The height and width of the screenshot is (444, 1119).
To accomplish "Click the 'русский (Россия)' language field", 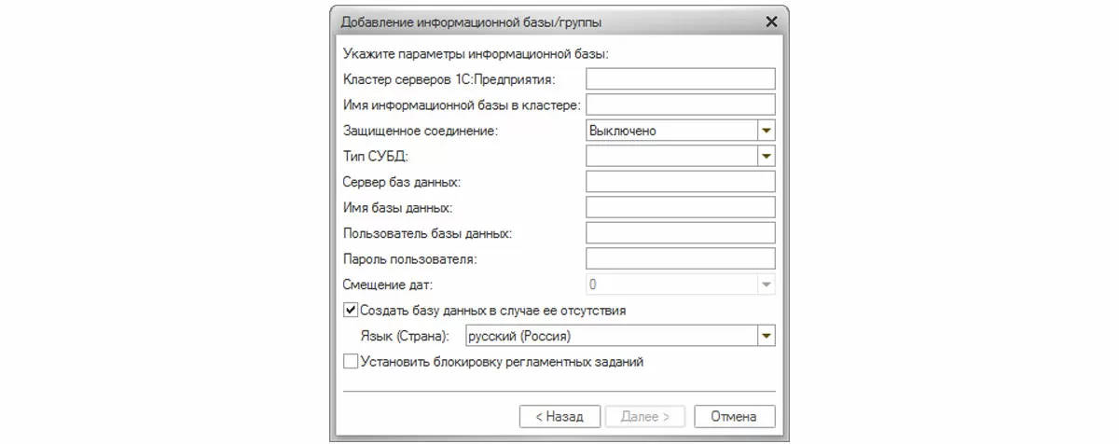I will pos(610,335).
